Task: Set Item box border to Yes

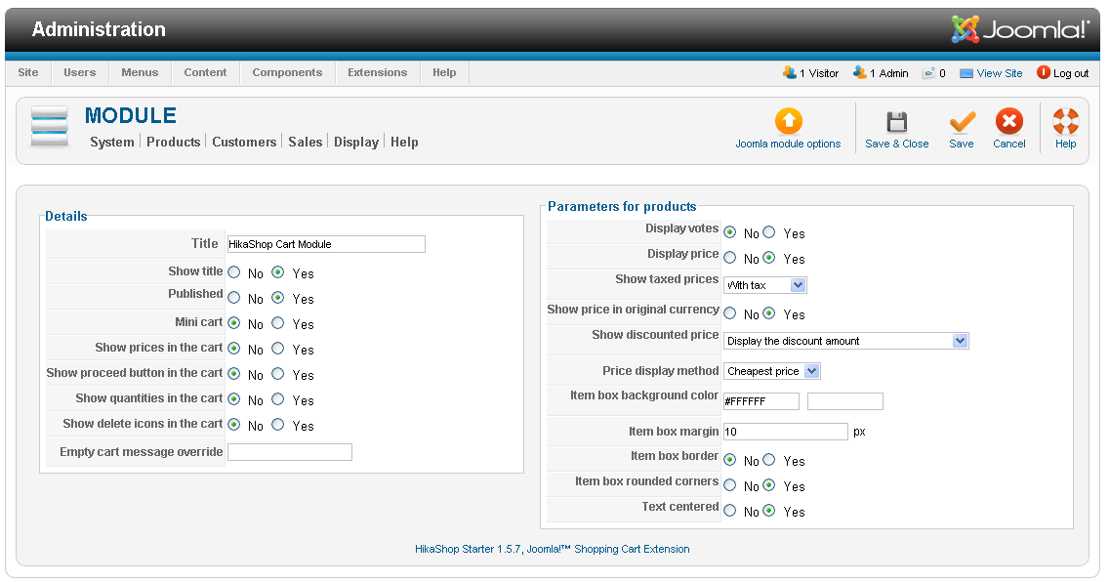Action: click(x=769, y=460)
